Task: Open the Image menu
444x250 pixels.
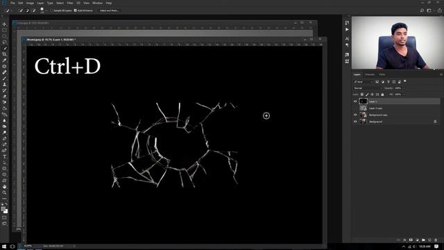Action: (30, 3)
